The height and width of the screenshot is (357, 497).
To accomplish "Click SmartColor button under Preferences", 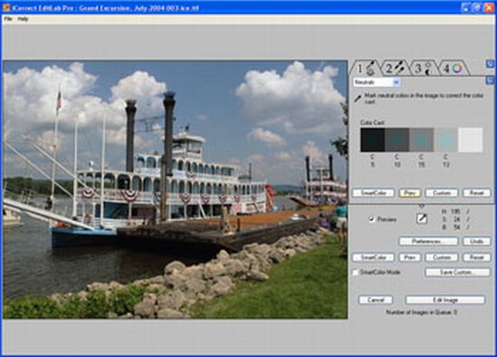I will click(x=373, y=257).
